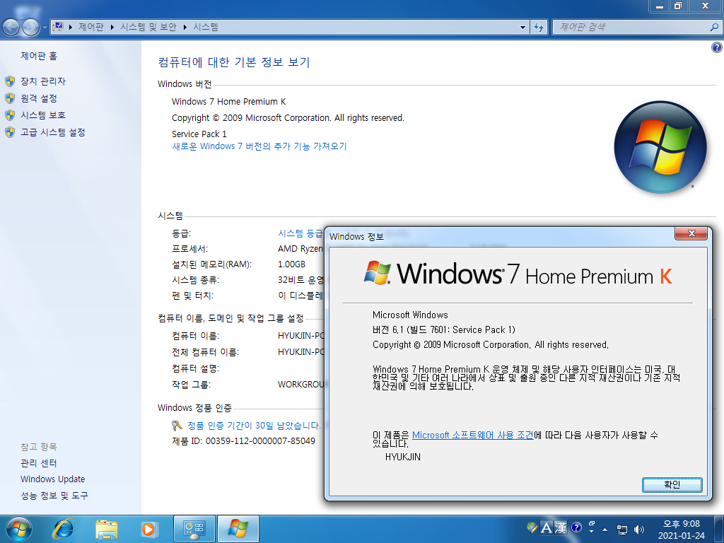Select 제어판 breadcrumb in address bar
Image resolution: width=724 pixels, height=543 pixels.
coord(91,27)
